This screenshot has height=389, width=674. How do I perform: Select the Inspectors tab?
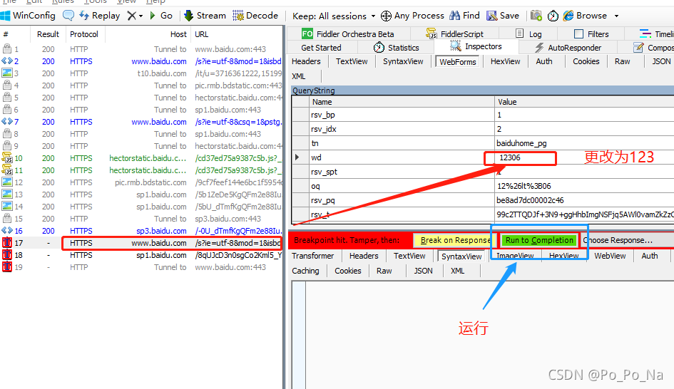(x=476, y=46)
